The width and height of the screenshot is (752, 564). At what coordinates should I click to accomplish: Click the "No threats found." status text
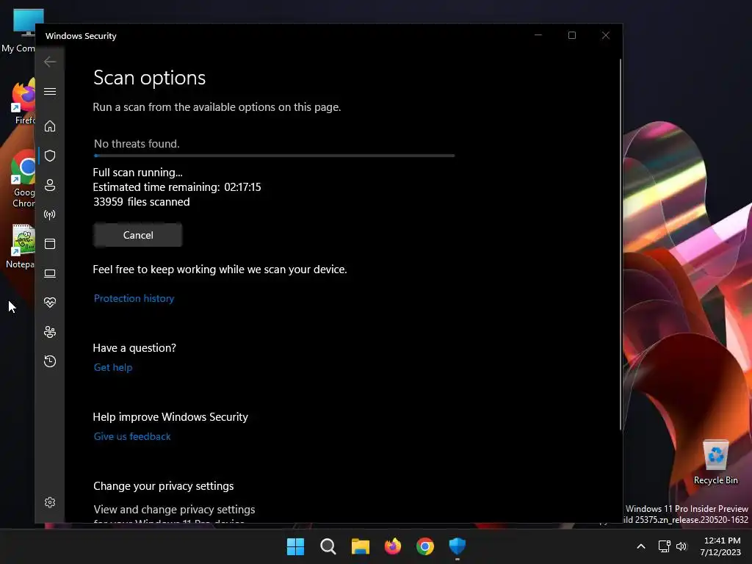(137, 144)
